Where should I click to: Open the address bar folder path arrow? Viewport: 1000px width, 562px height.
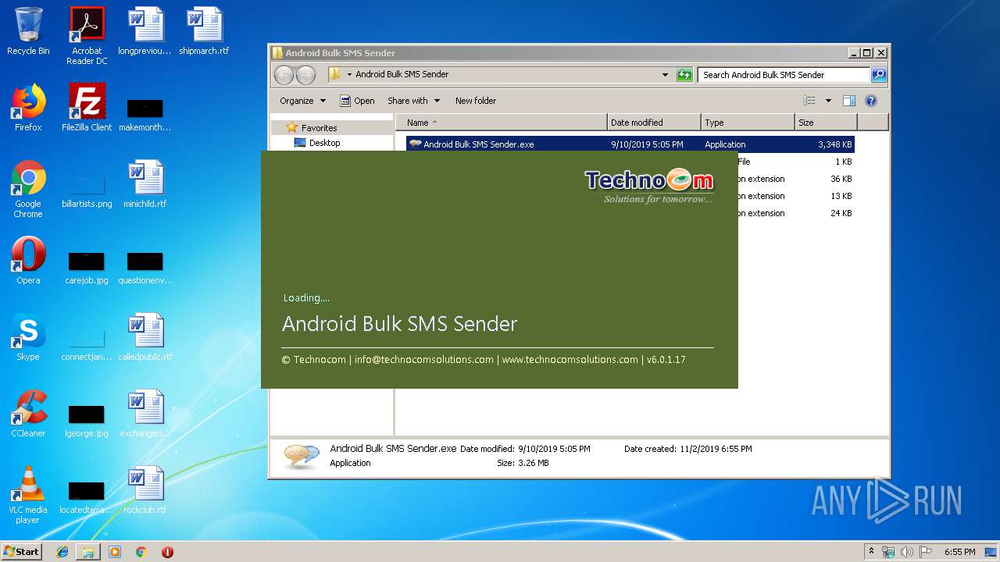coord(350,75)
